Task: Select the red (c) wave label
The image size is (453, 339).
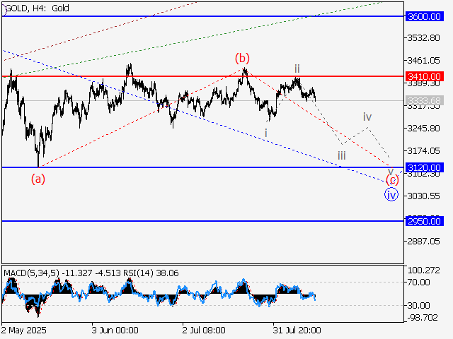Action: 391,180
